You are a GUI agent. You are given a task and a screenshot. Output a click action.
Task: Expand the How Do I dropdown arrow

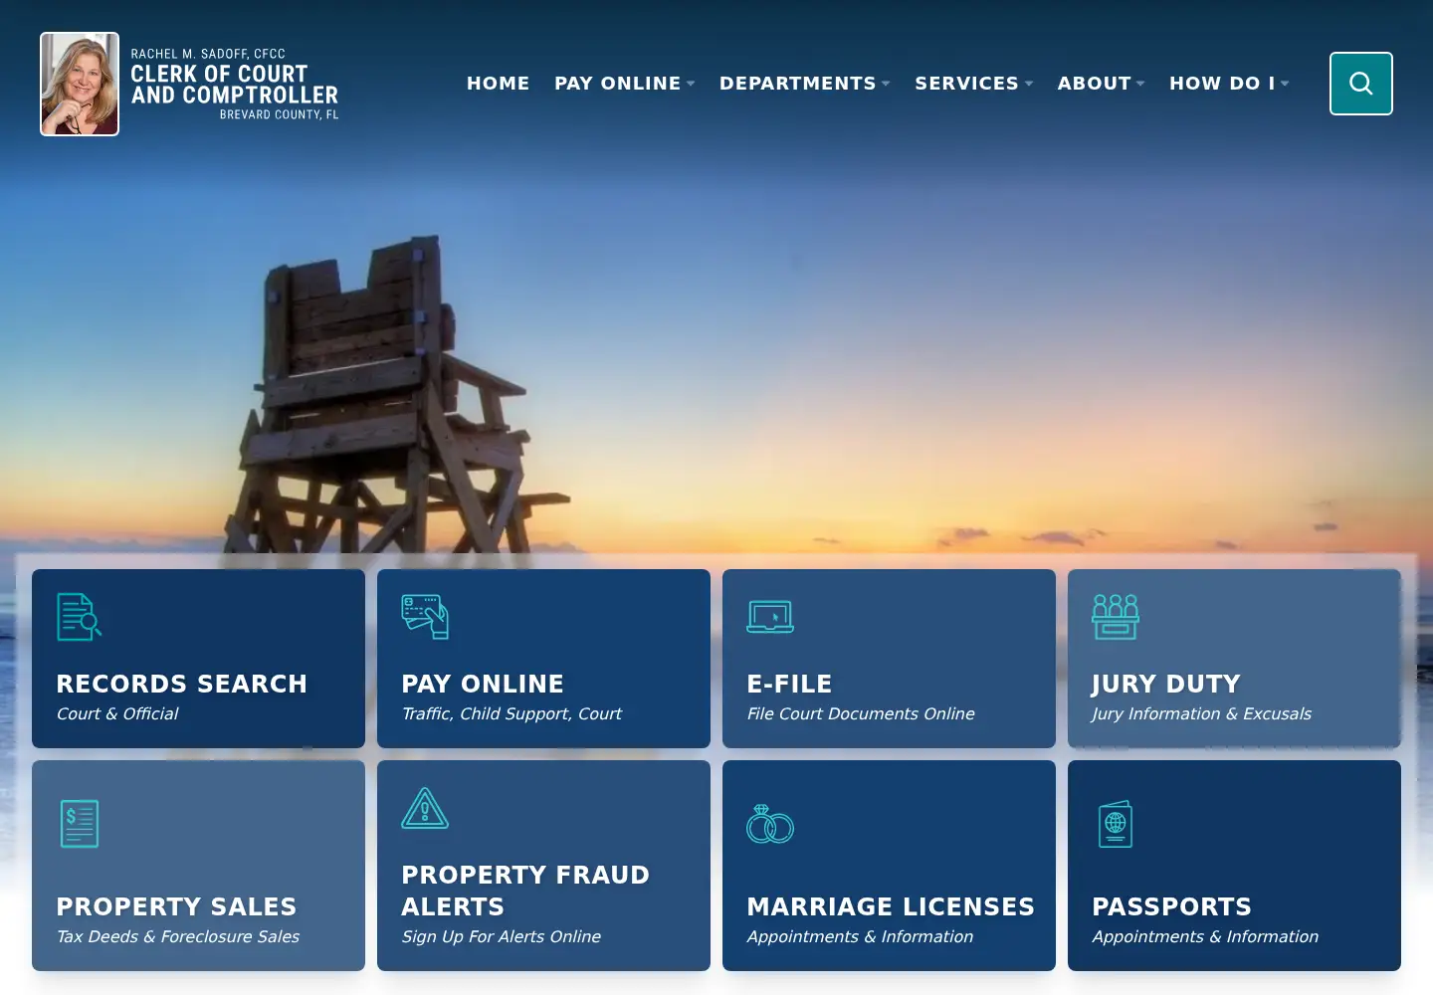[x=1285, y=84]
